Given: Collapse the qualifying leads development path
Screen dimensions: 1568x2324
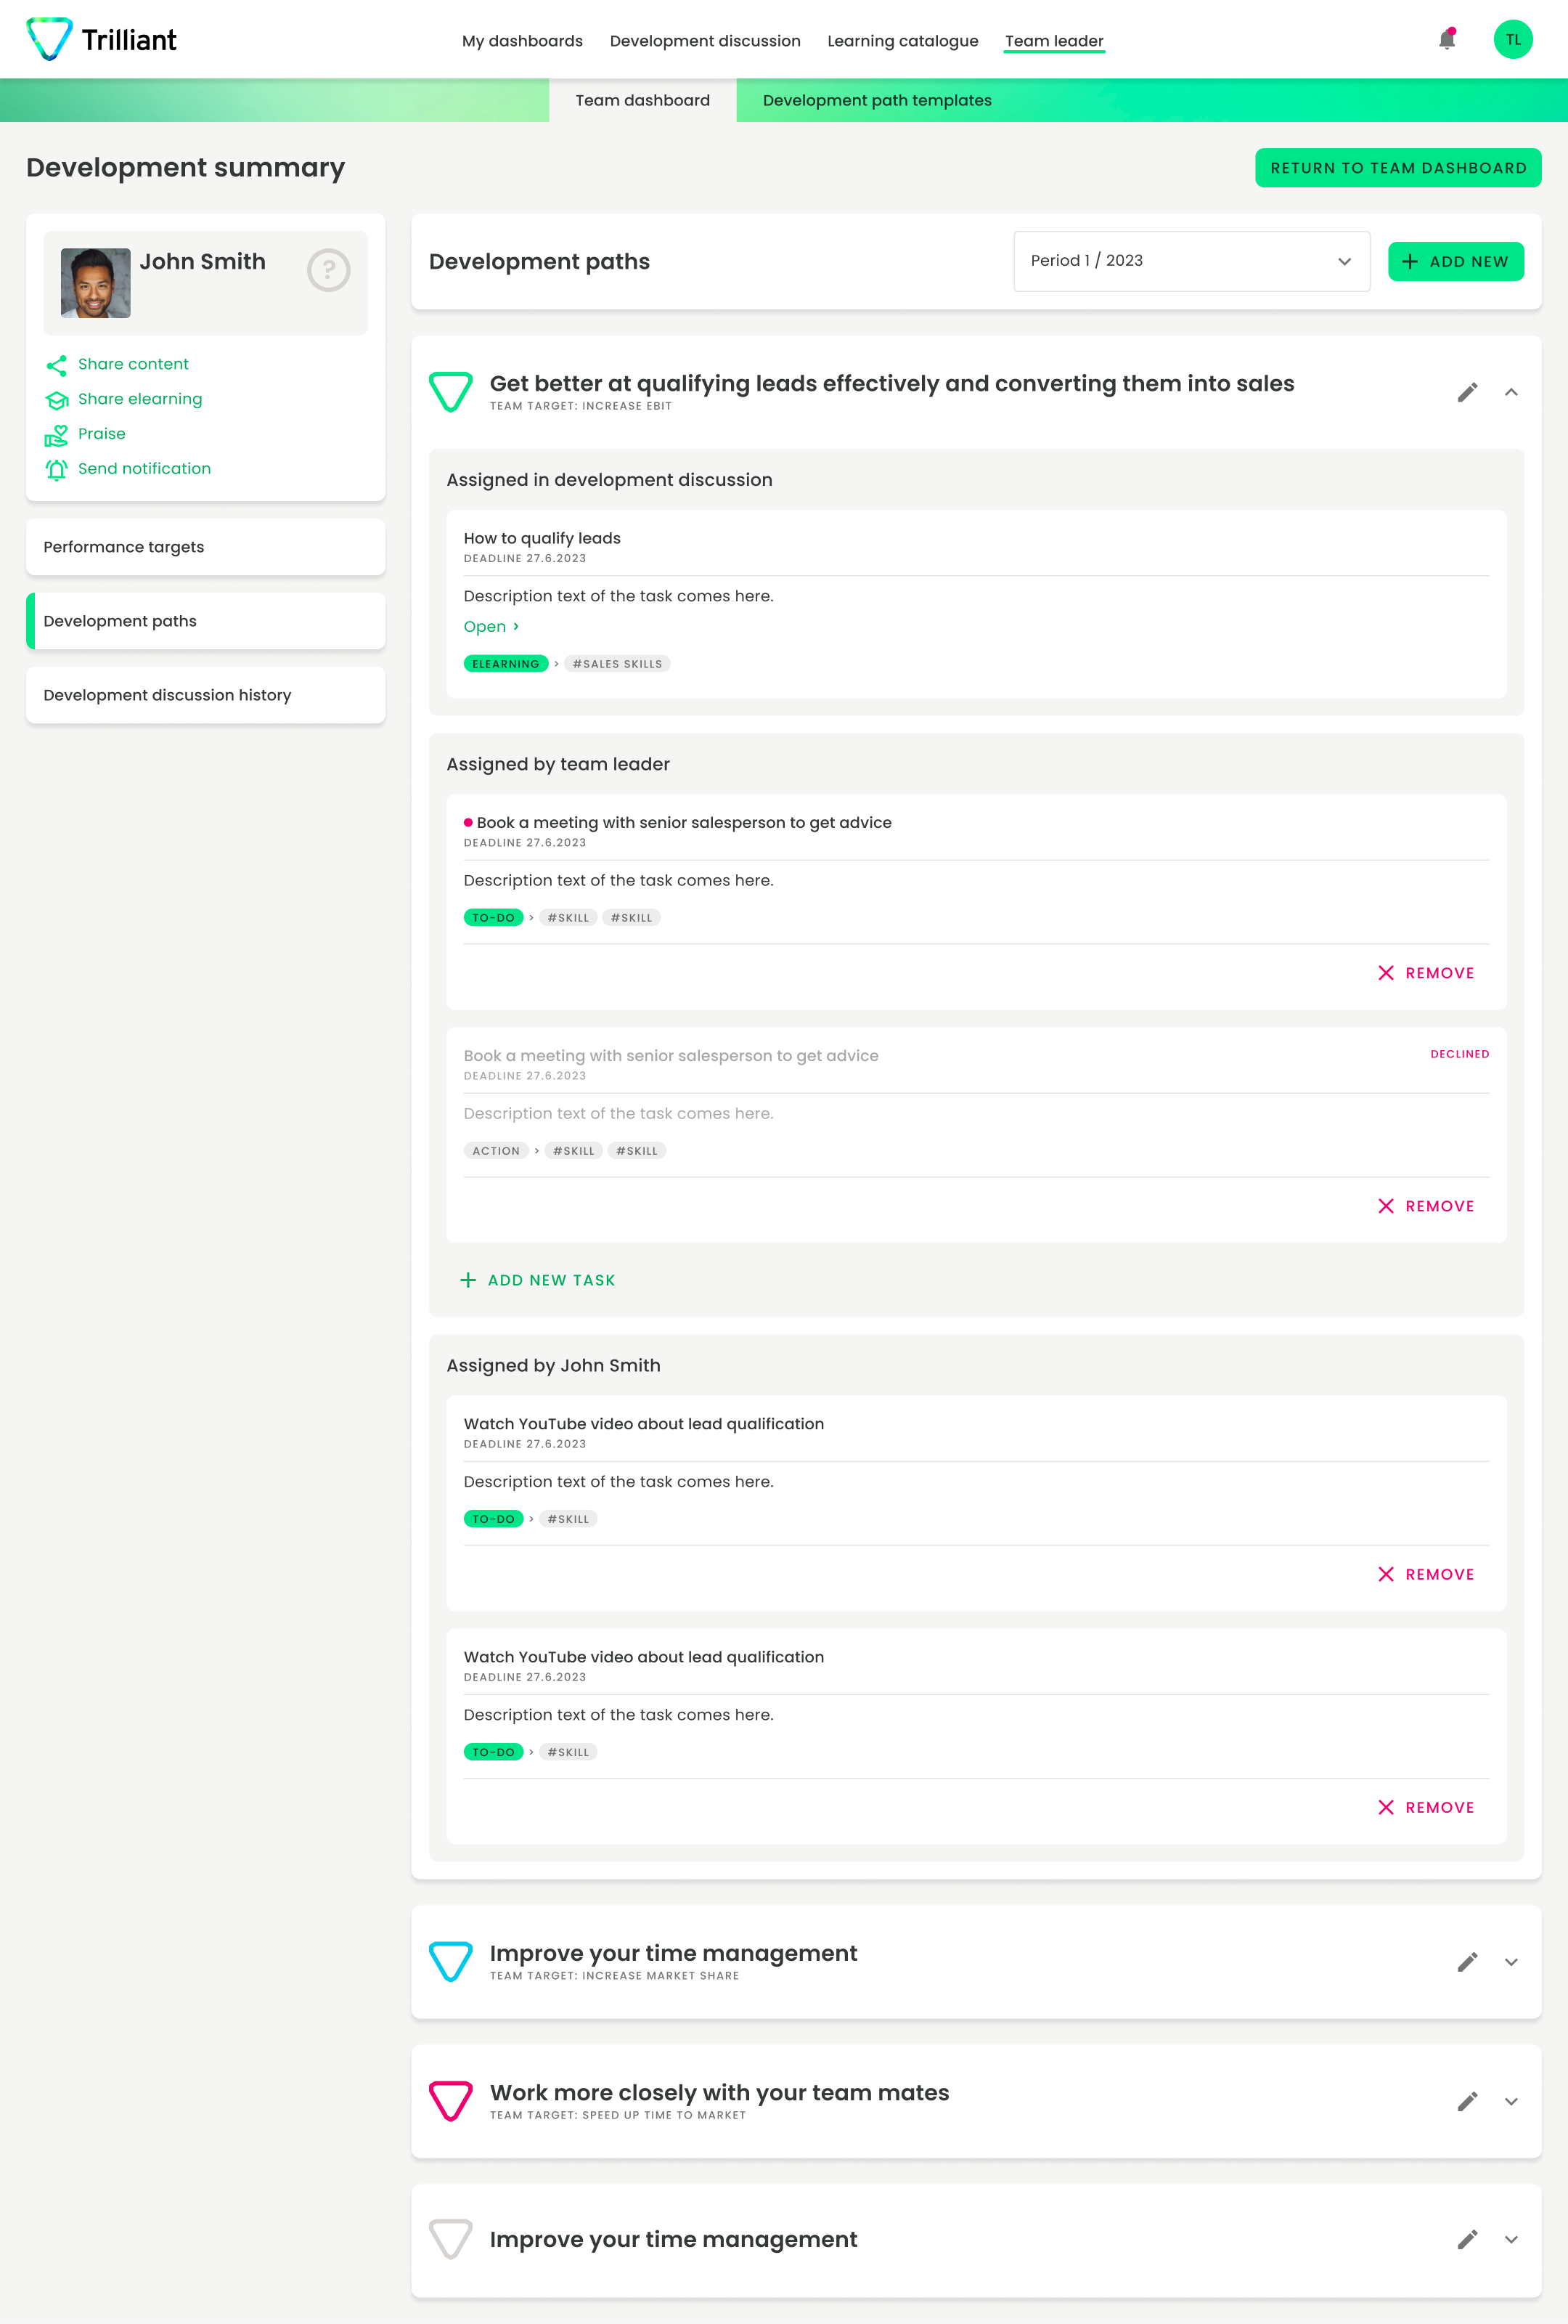Looking at the screenshot, I should 1511,392.
